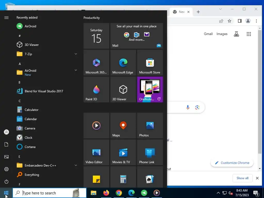Open the Maps tile
Image resolution: width=264 pixels, height=198 pixels.
point(123,126)
